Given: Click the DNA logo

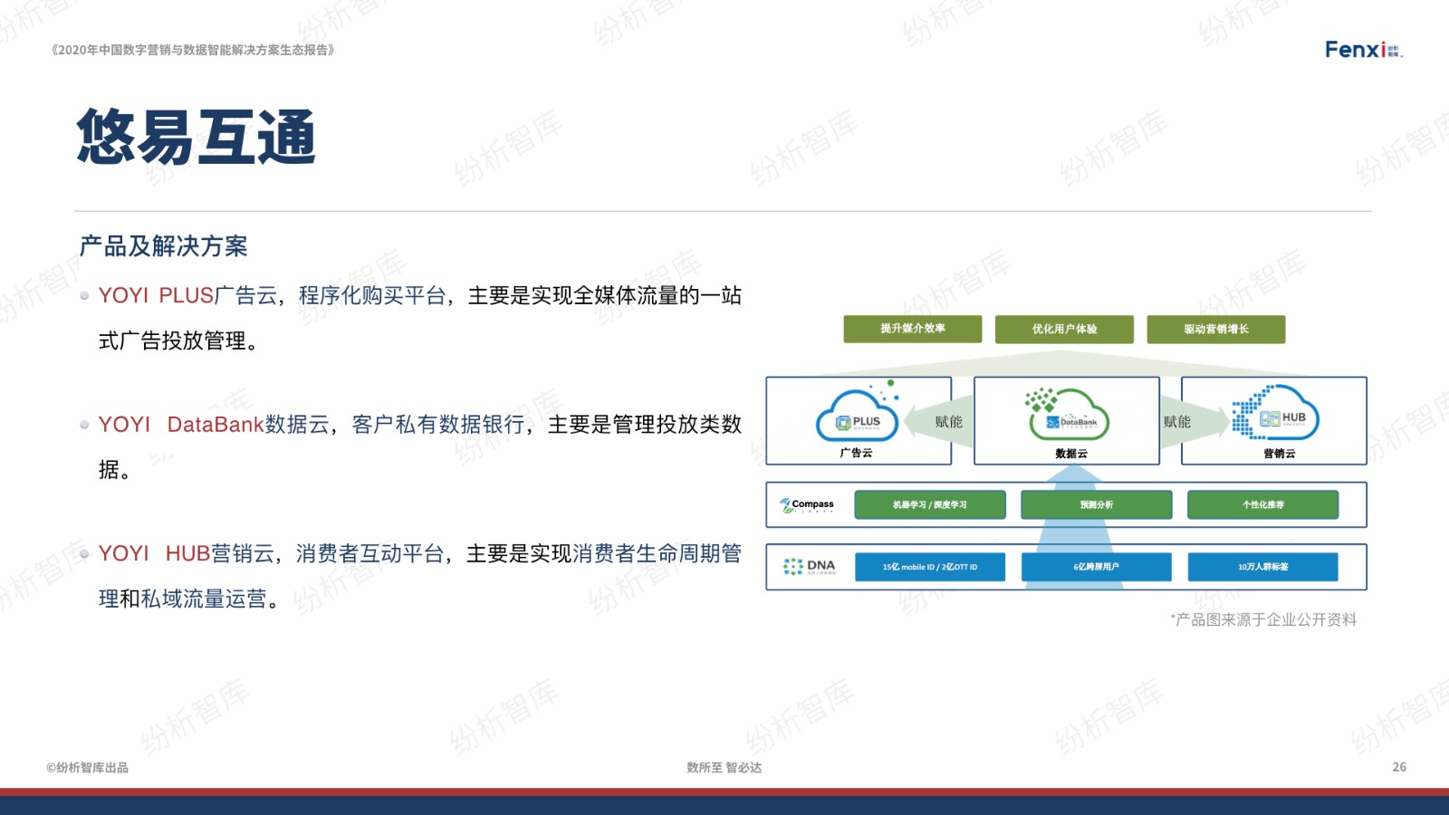Looking at the screenshot, I should point(809,566).
